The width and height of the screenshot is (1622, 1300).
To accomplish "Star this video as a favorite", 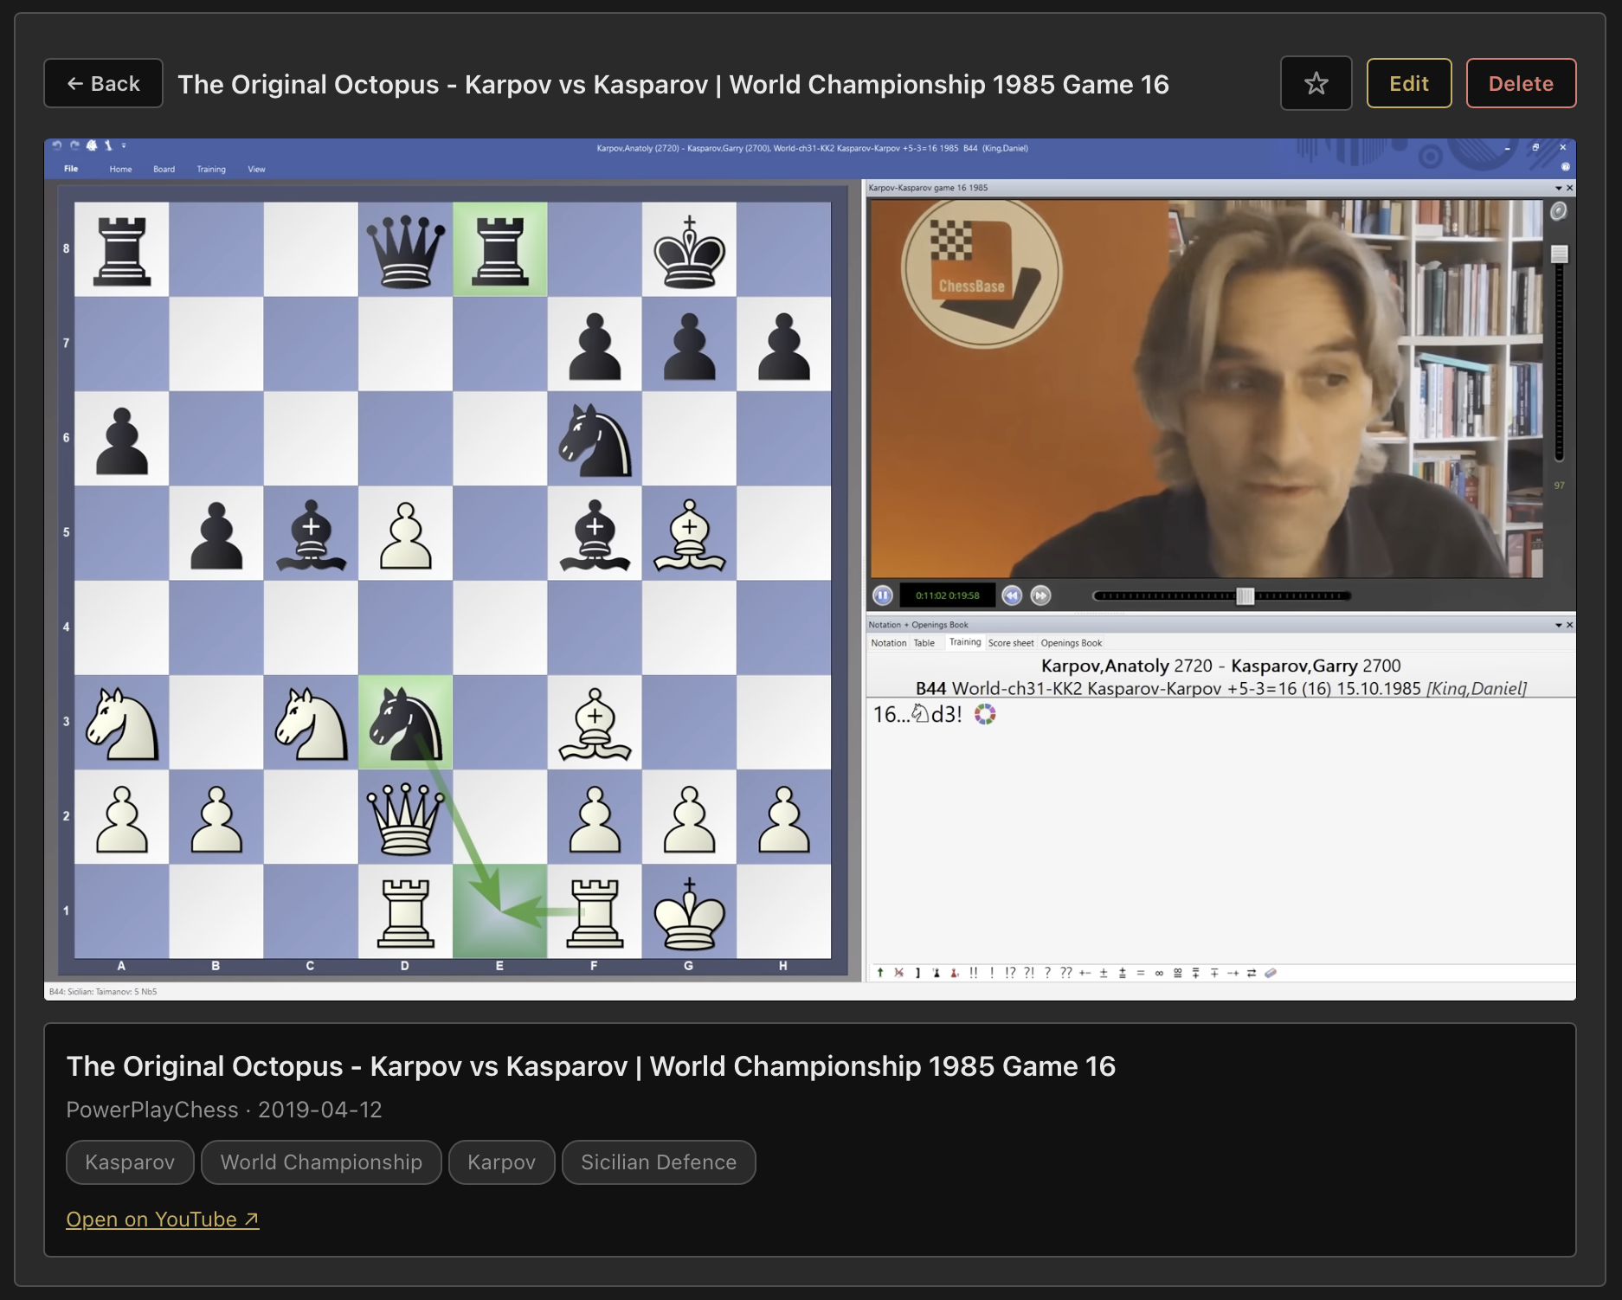I will point(1315,83).
